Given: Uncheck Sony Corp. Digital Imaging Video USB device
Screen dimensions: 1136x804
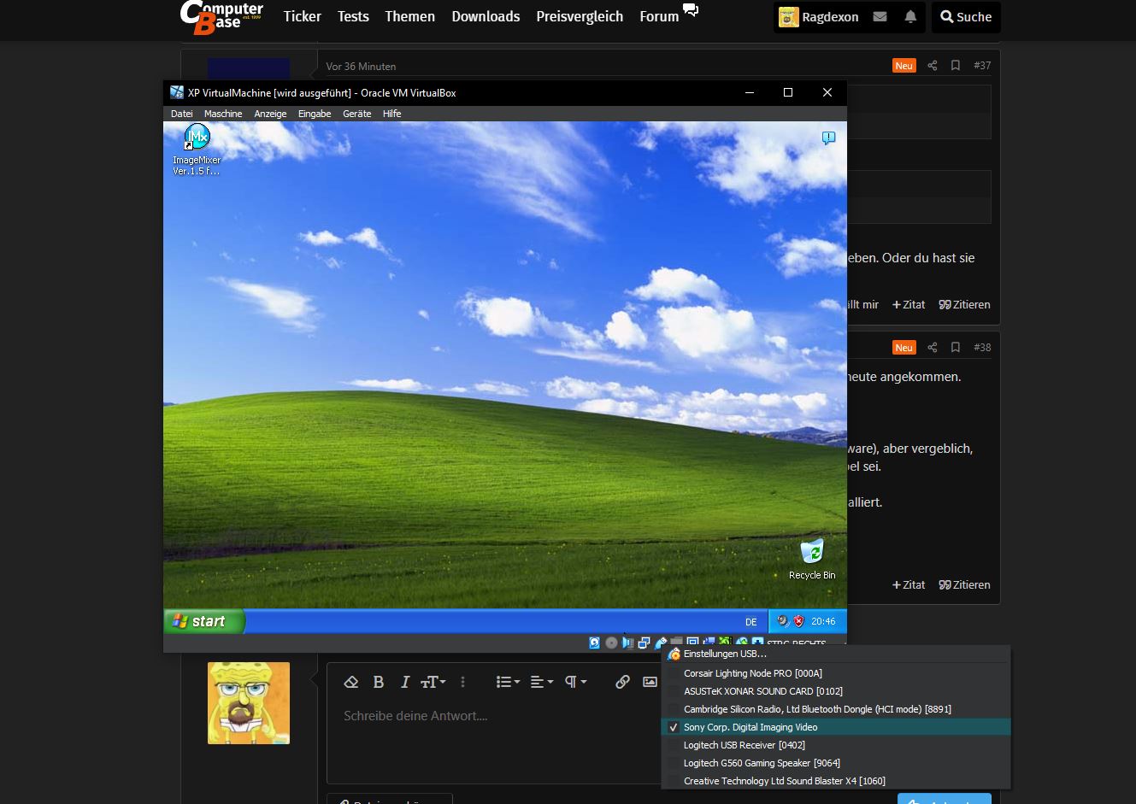Looking at the screenshot, I should click(x=837, y=727).
